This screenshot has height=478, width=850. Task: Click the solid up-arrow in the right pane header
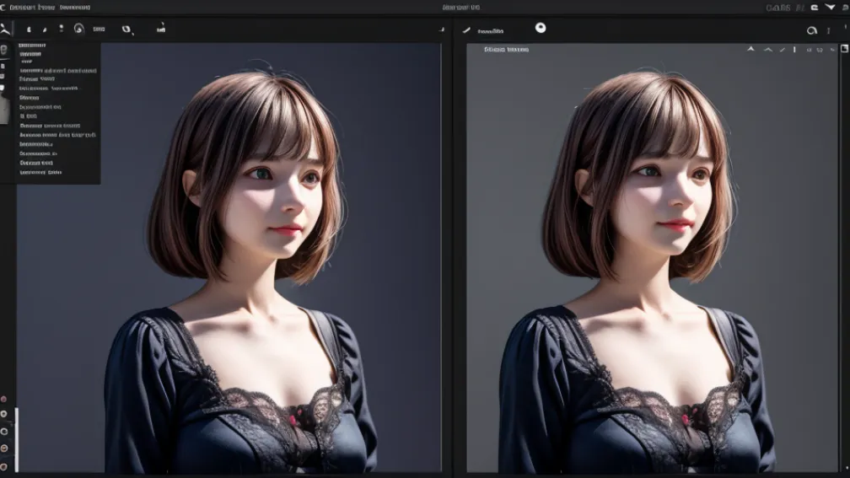pyautogui.click(x=750, y=49)
